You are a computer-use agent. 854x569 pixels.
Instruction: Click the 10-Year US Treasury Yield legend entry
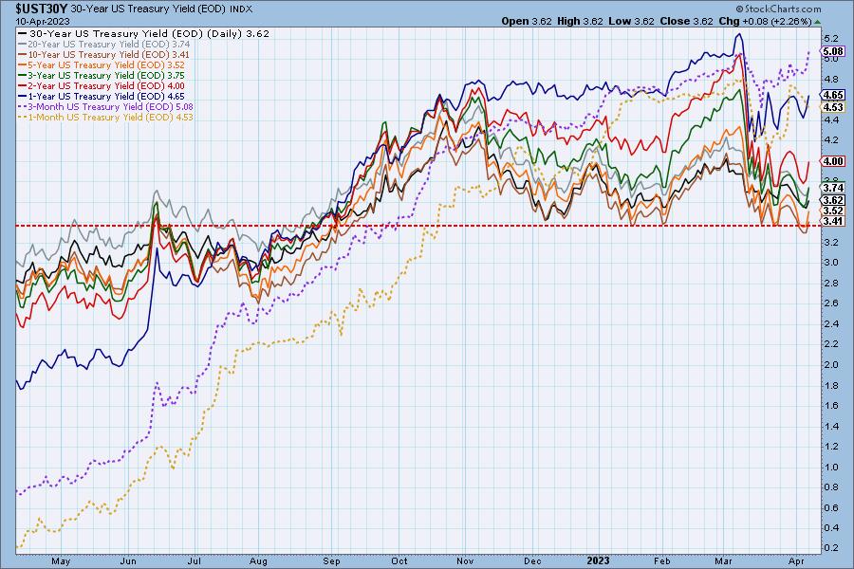tap(104, 54)
